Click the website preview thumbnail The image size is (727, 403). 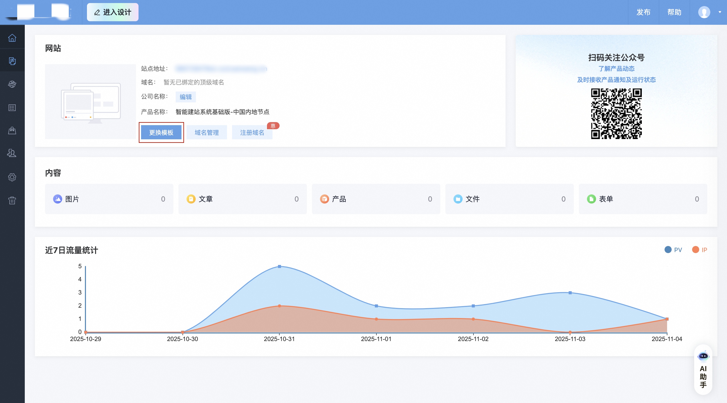tap(90, 102)
